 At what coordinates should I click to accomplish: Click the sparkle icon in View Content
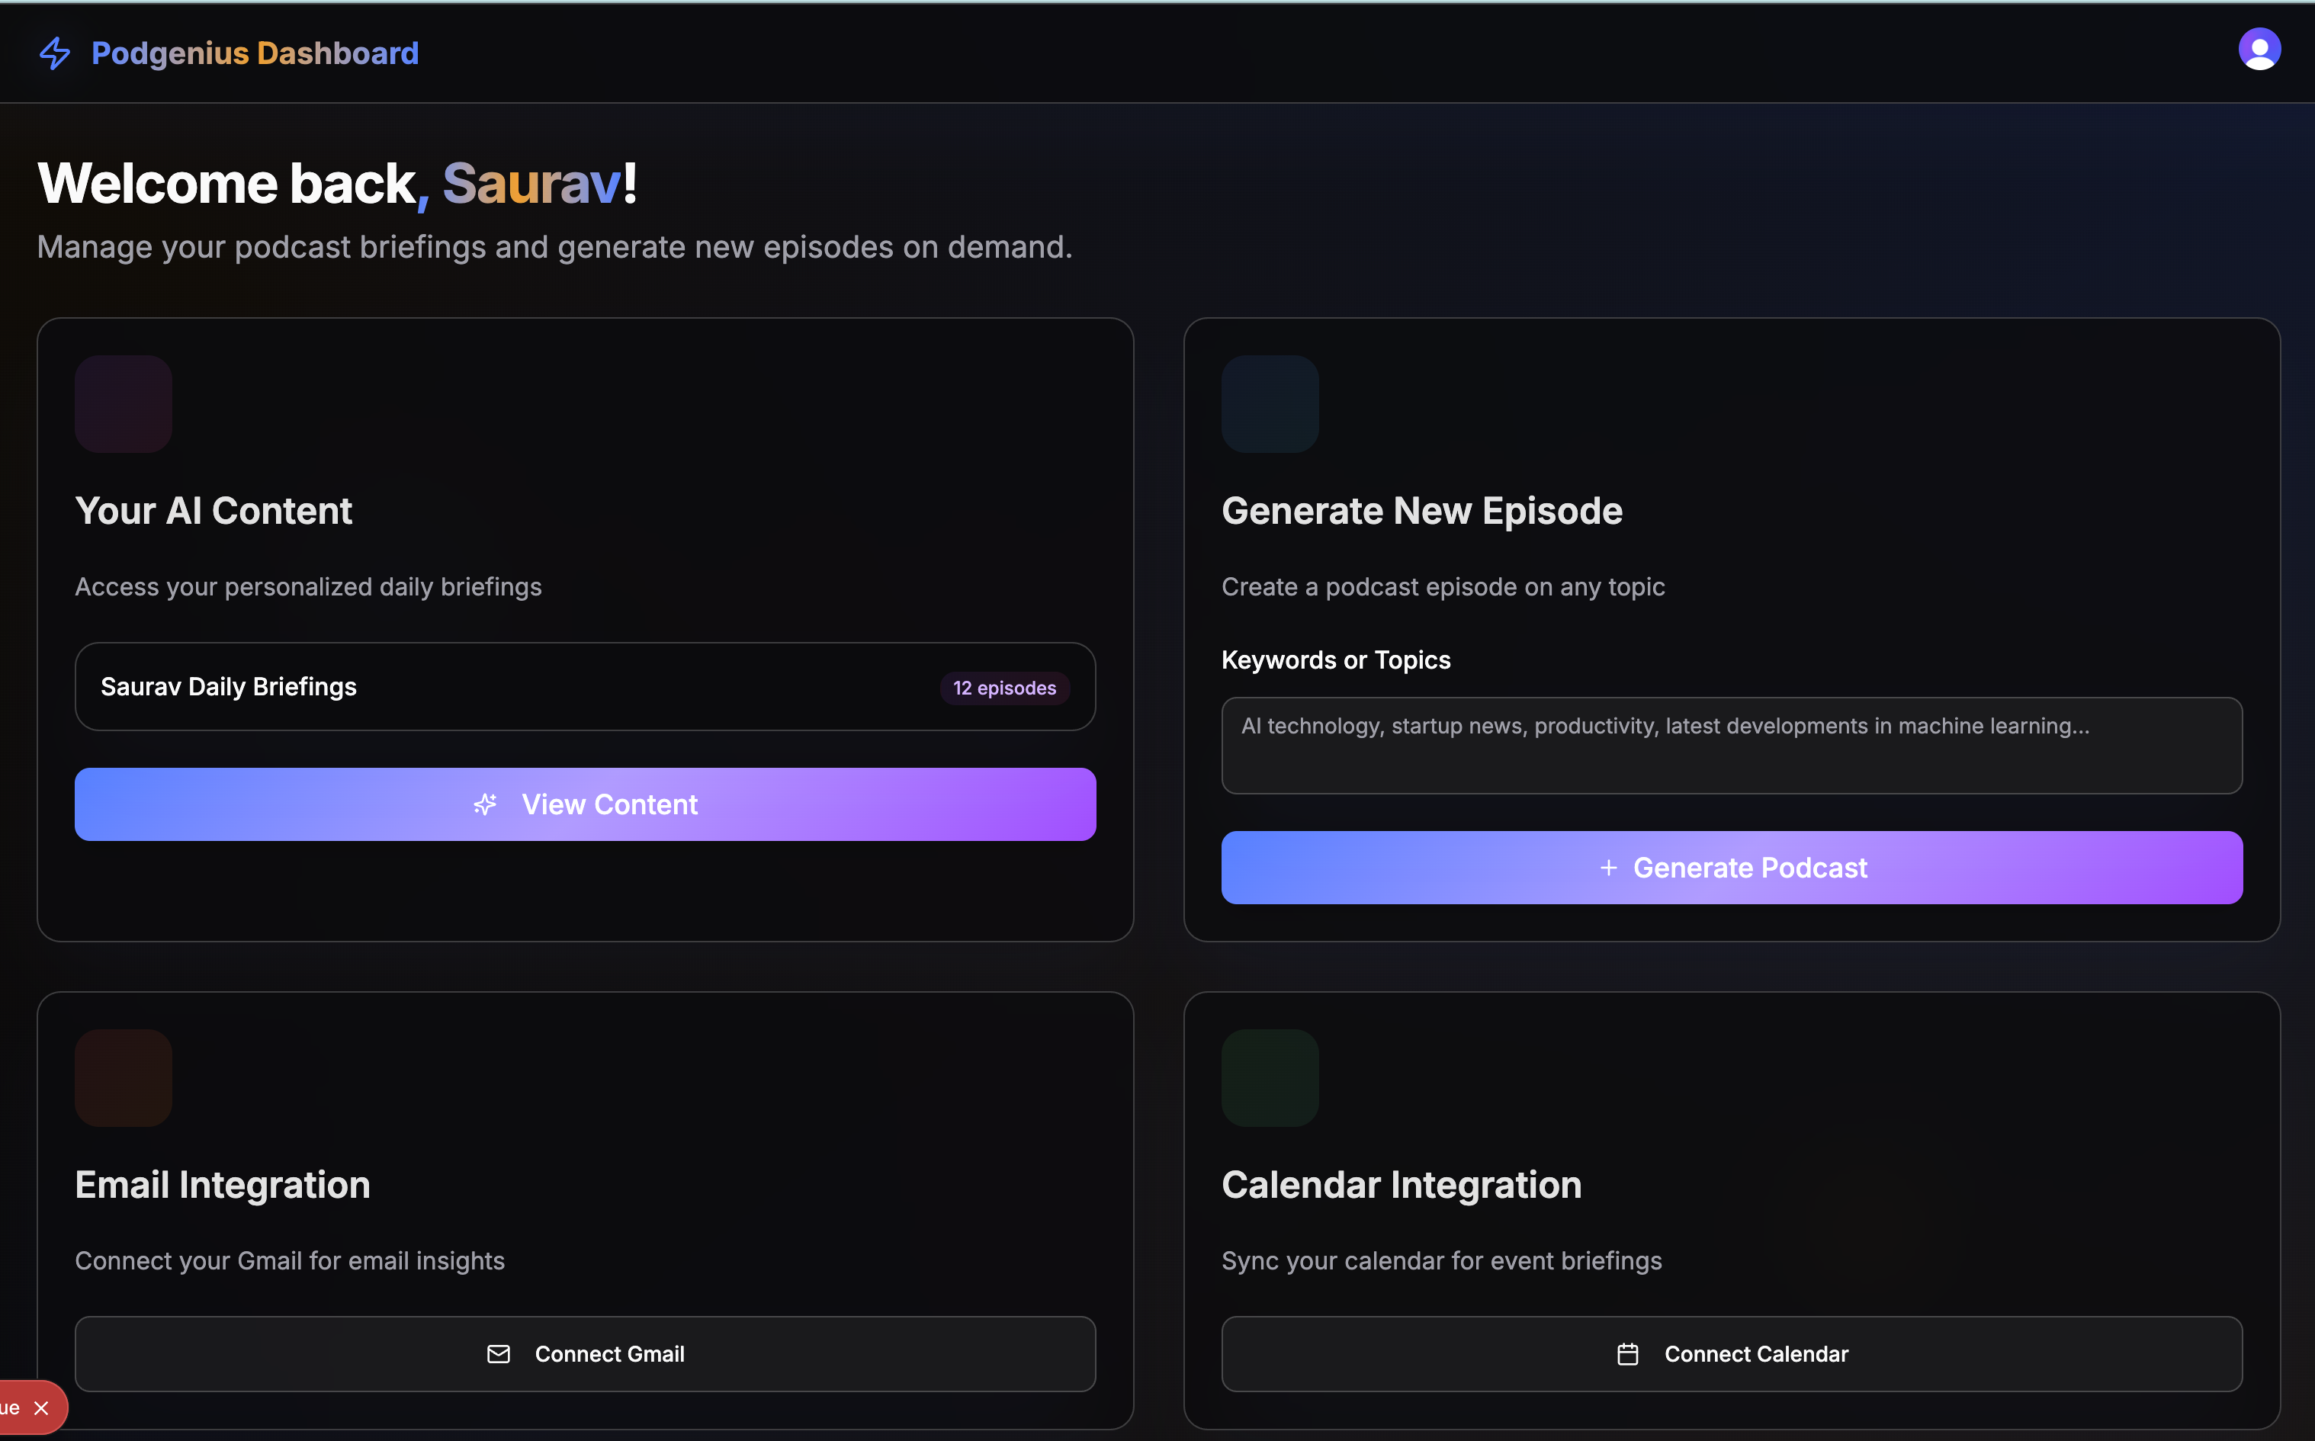tap(485, 804)
